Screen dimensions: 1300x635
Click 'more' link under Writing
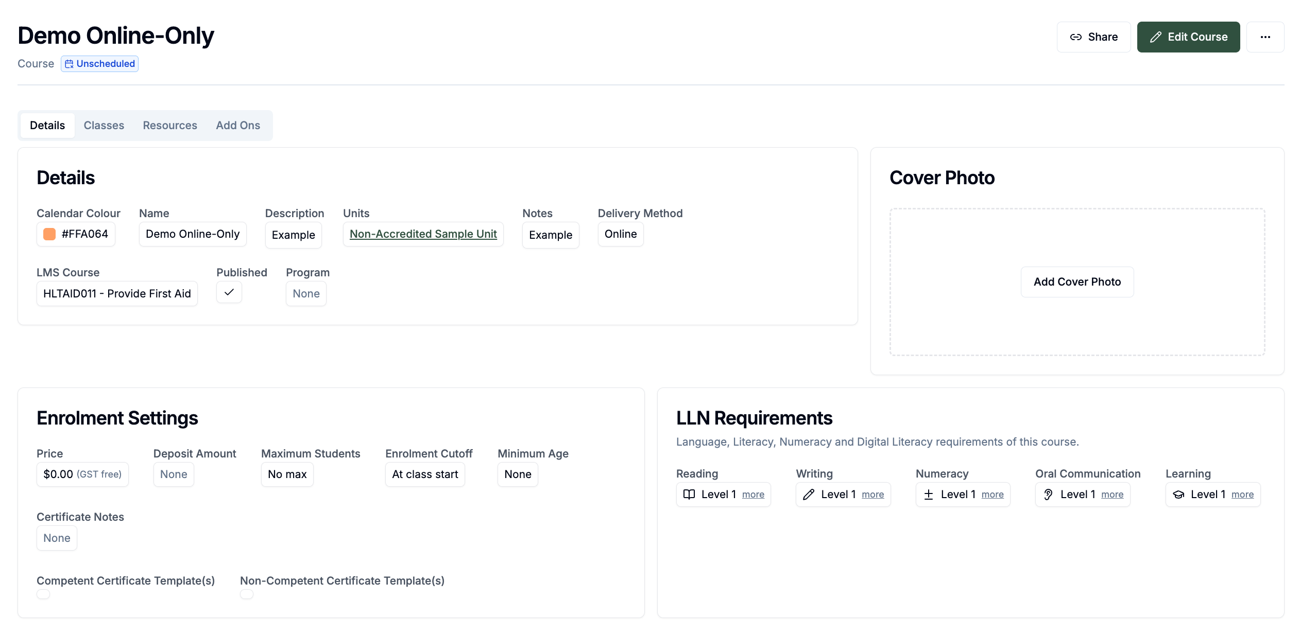point(873,495)
